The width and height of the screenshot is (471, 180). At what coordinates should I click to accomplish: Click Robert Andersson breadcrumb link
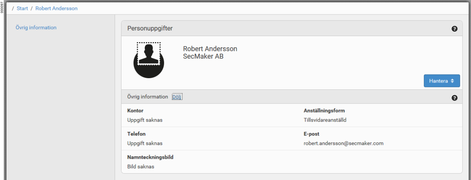click(x=56, y=8)
